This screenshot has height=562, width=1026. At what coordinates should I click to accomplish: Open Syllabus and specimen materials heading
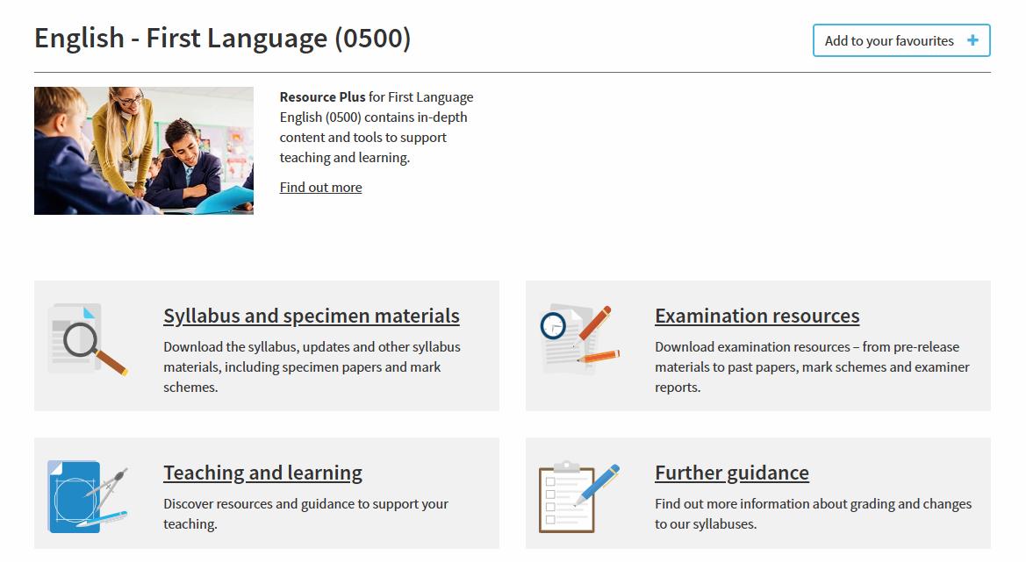point(312,316)
